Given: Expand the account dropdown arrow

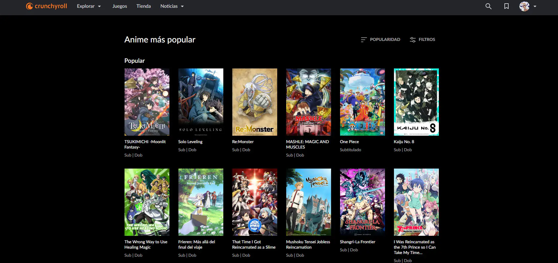Looking at the screenshot, I should [x=535, y=6].
